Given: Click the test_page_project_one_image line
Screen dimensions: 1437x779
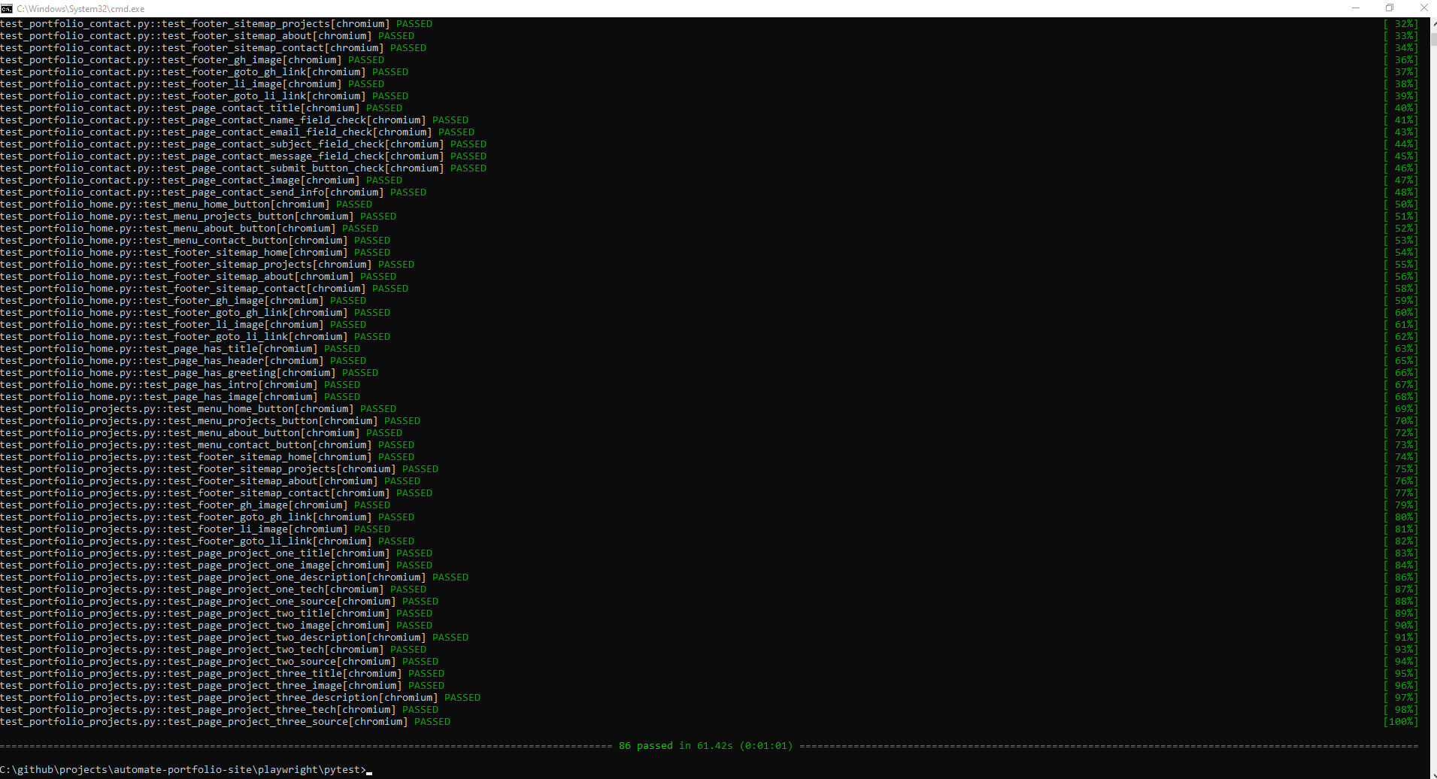Looking at the screenshot, I should (216, 565).
